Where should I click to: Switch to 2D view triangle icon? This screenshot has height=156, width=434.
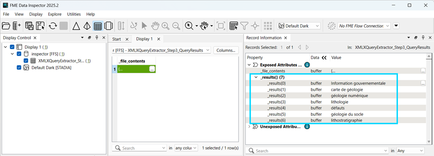pos(76,26)
